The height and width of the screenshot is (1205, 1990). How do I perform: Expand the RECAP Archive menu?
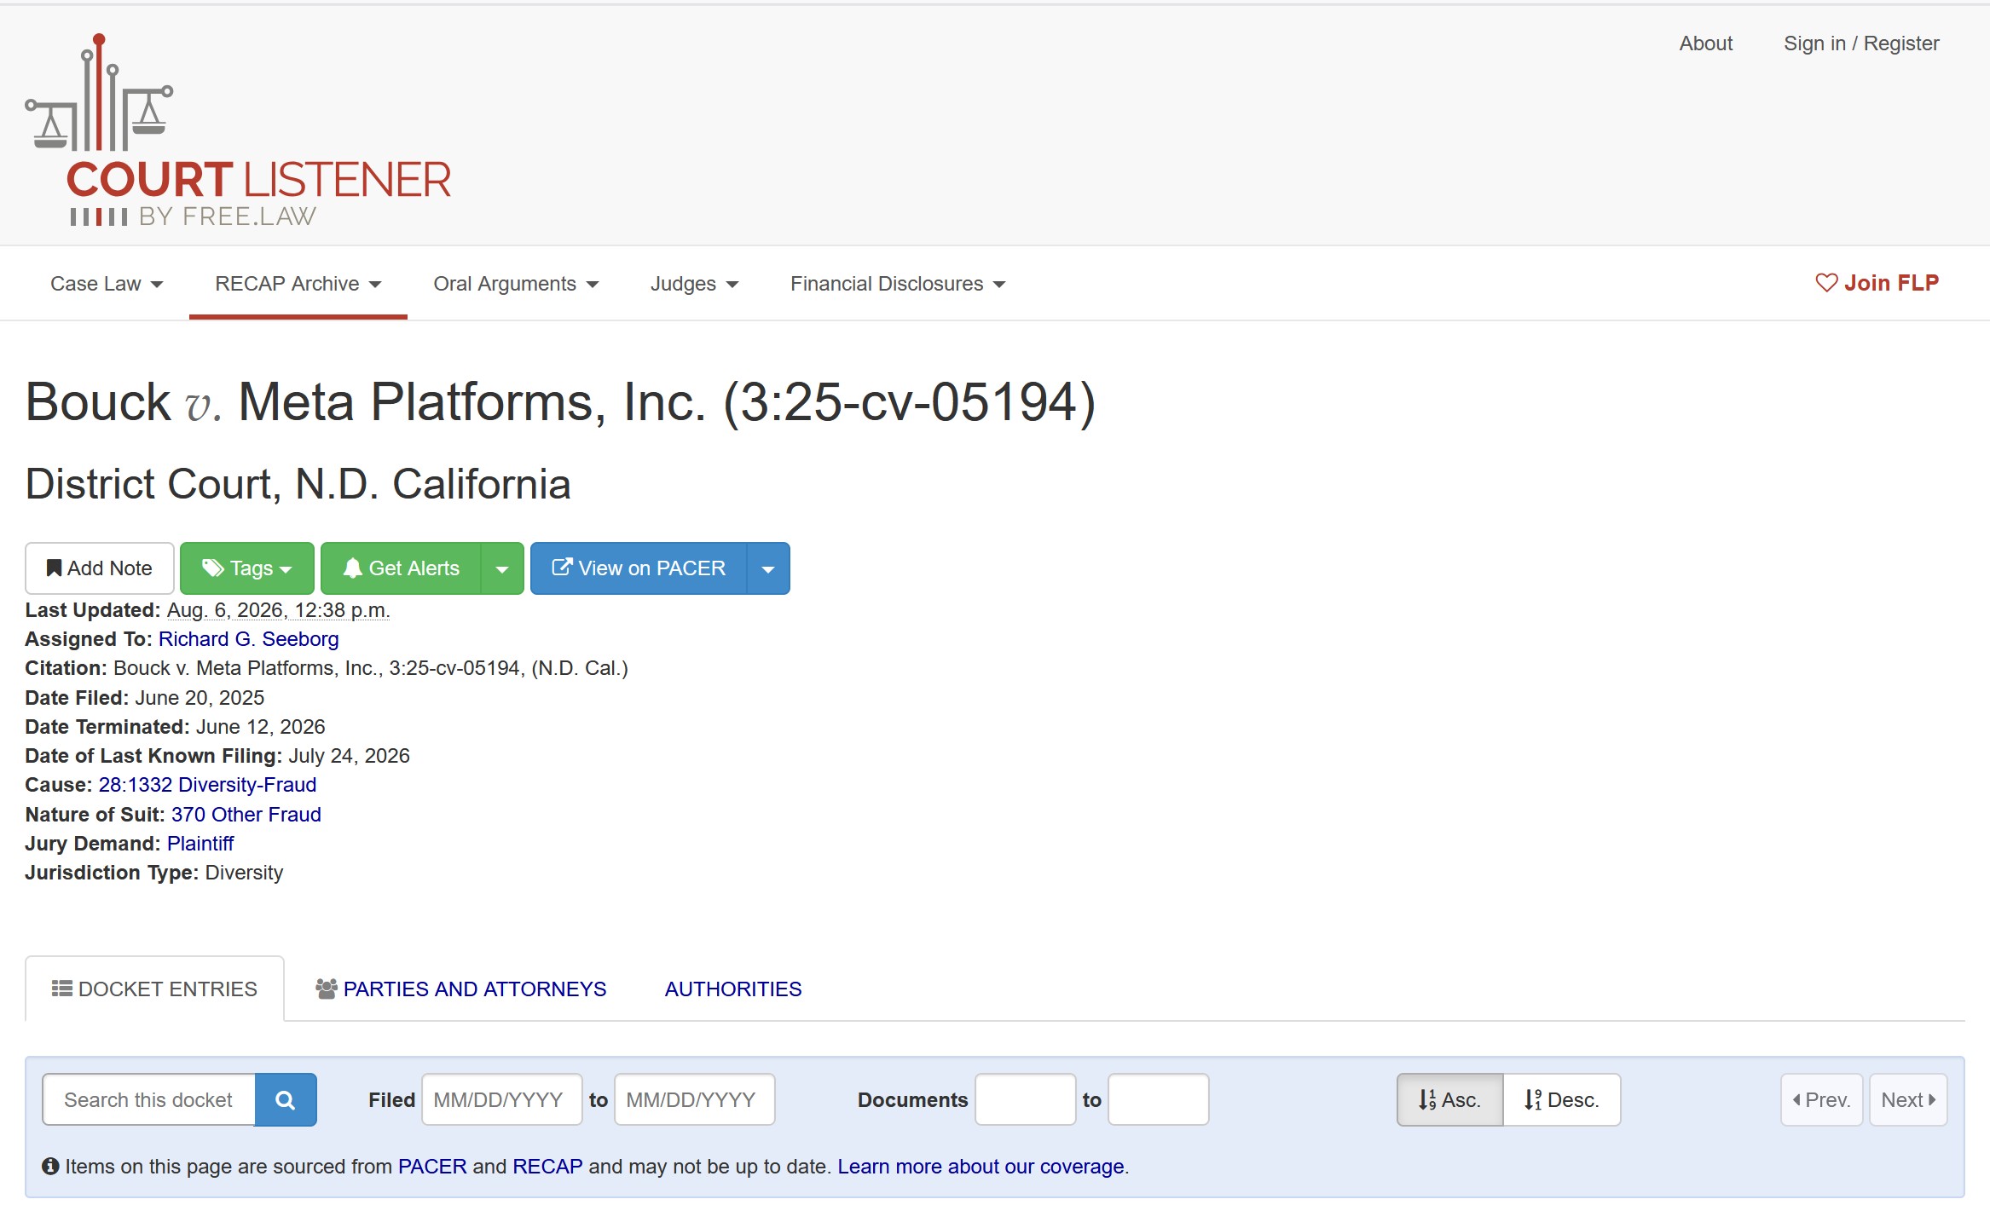[298, 284]
